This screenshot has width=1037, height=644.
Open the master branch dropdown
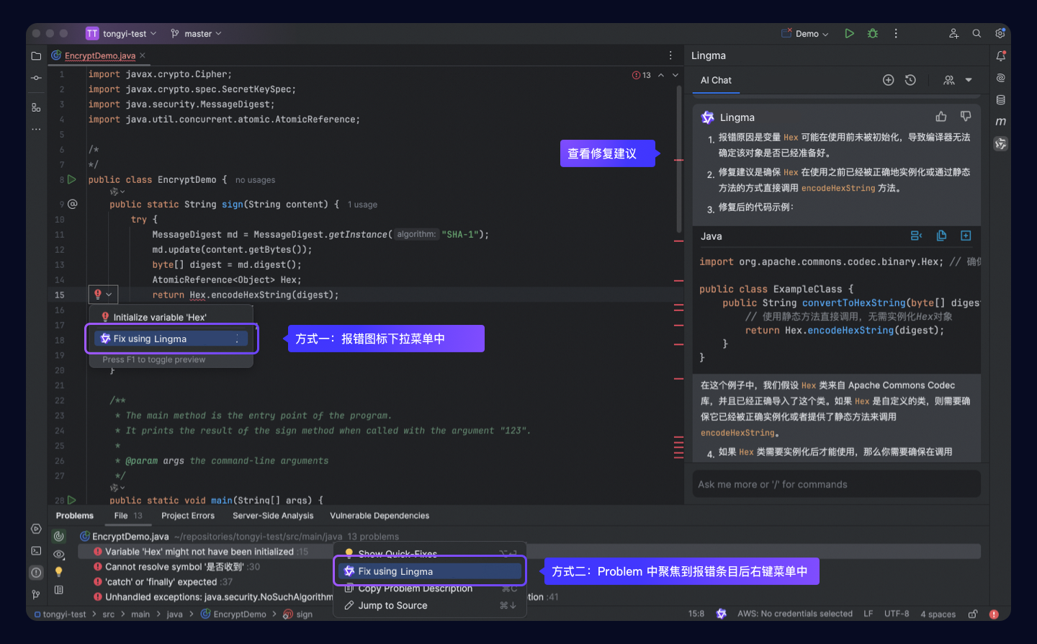[x=197, y=33]
